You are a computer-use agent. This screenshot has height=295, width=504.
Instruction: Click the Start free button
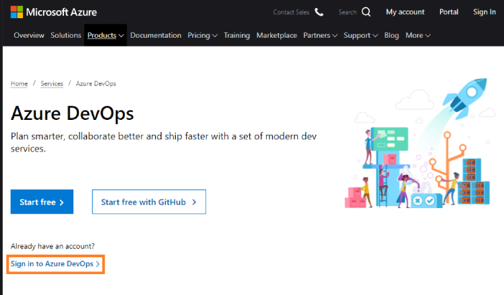[42, 202]
